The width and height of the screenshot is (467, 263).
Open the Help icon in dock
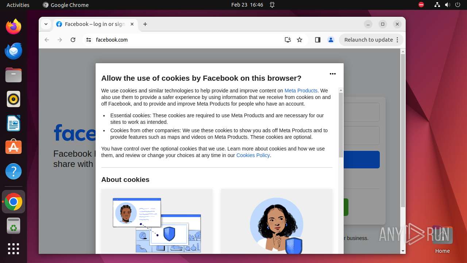[x=13, y=171]
